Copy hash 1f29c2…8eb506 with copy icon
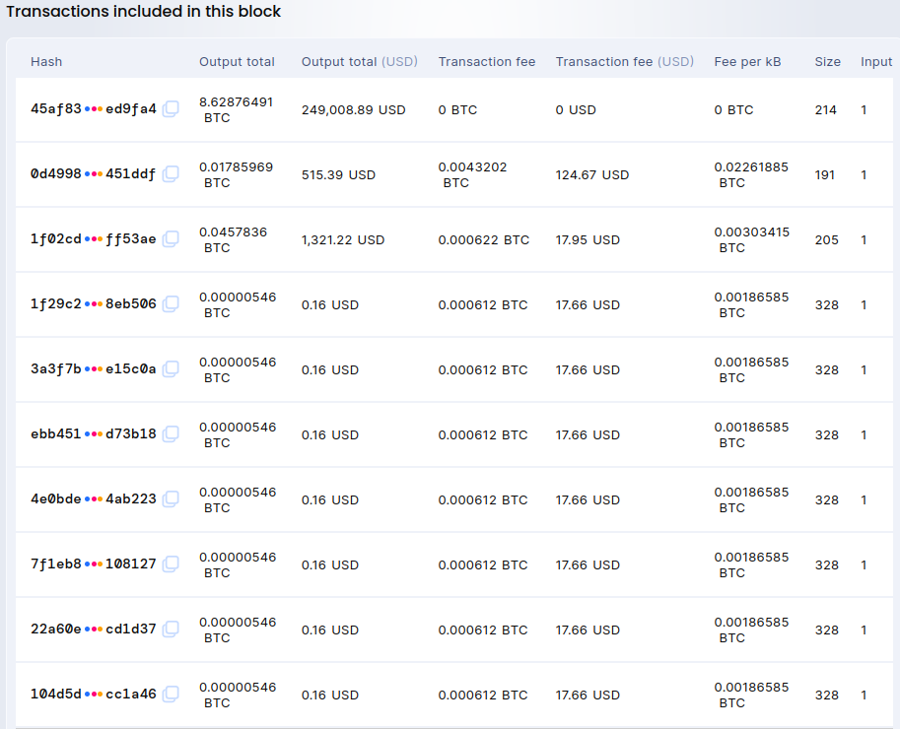The image size is (900, 729). click(x=171, y=304)
